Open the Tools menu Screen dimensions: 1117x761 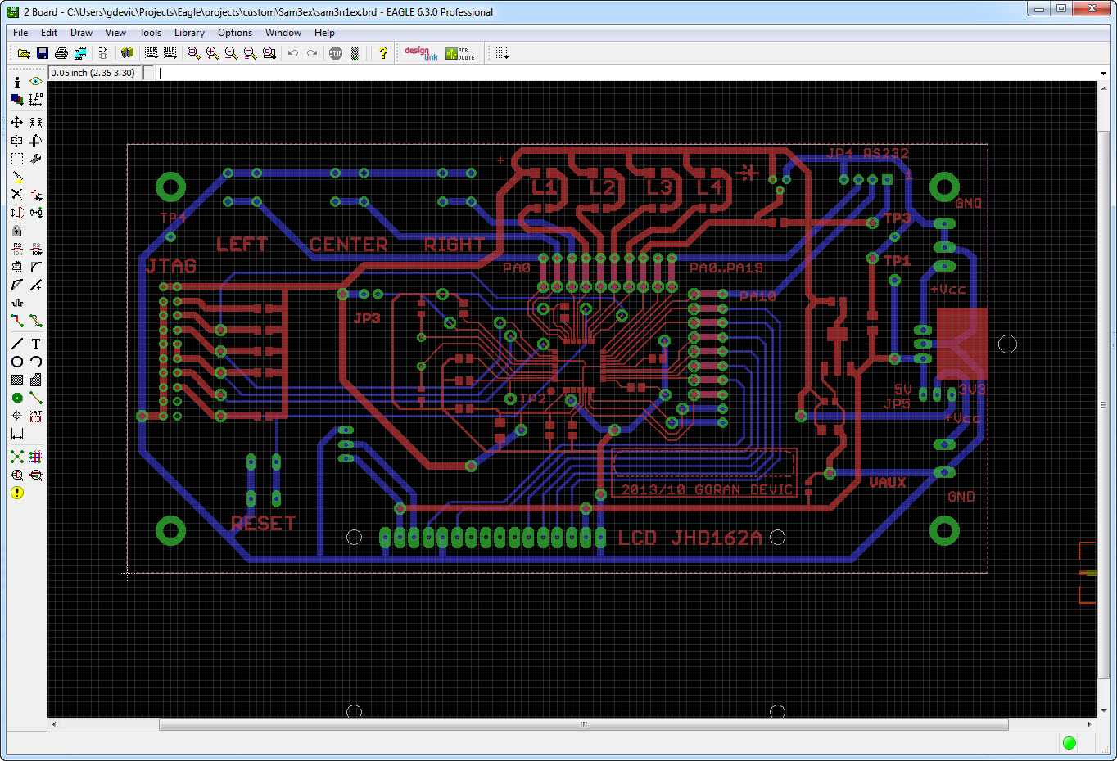150,33
